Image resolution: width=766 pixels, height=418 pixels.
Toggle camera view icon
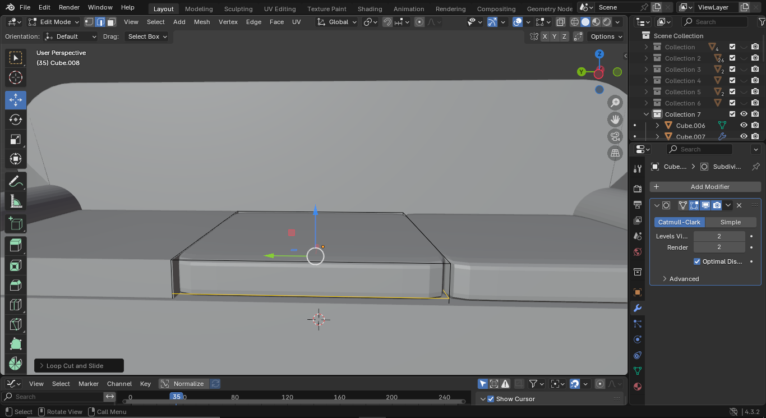[615, 136]
